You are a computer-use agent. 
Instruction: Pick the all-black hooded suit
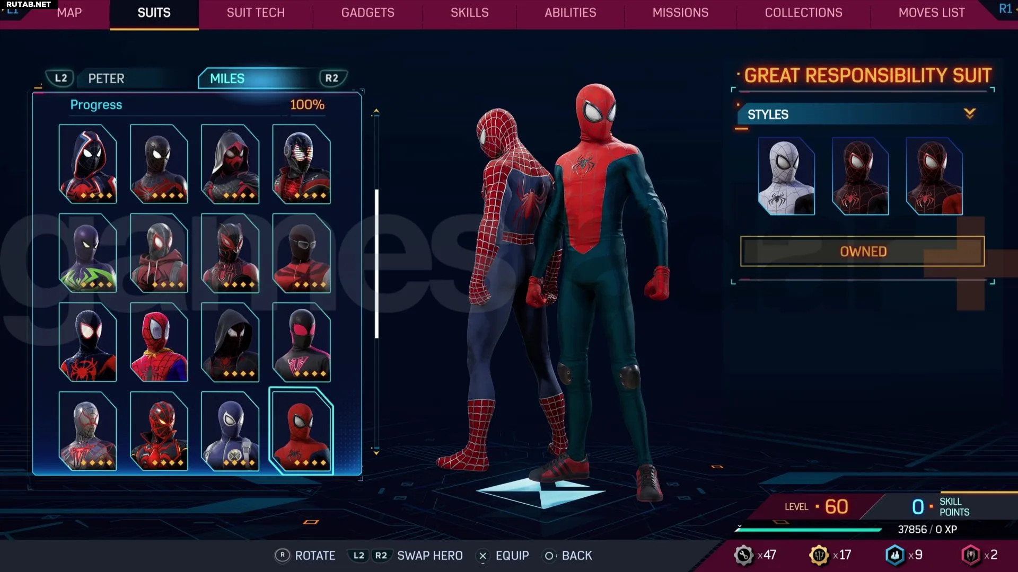coord(230,342)
